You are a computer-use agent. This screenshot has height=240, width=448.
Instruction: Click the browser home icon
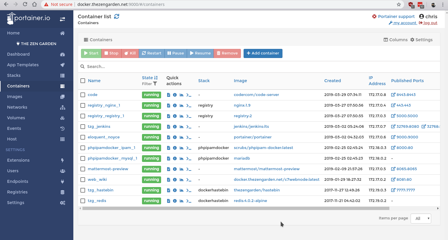(x=34, y=4)
